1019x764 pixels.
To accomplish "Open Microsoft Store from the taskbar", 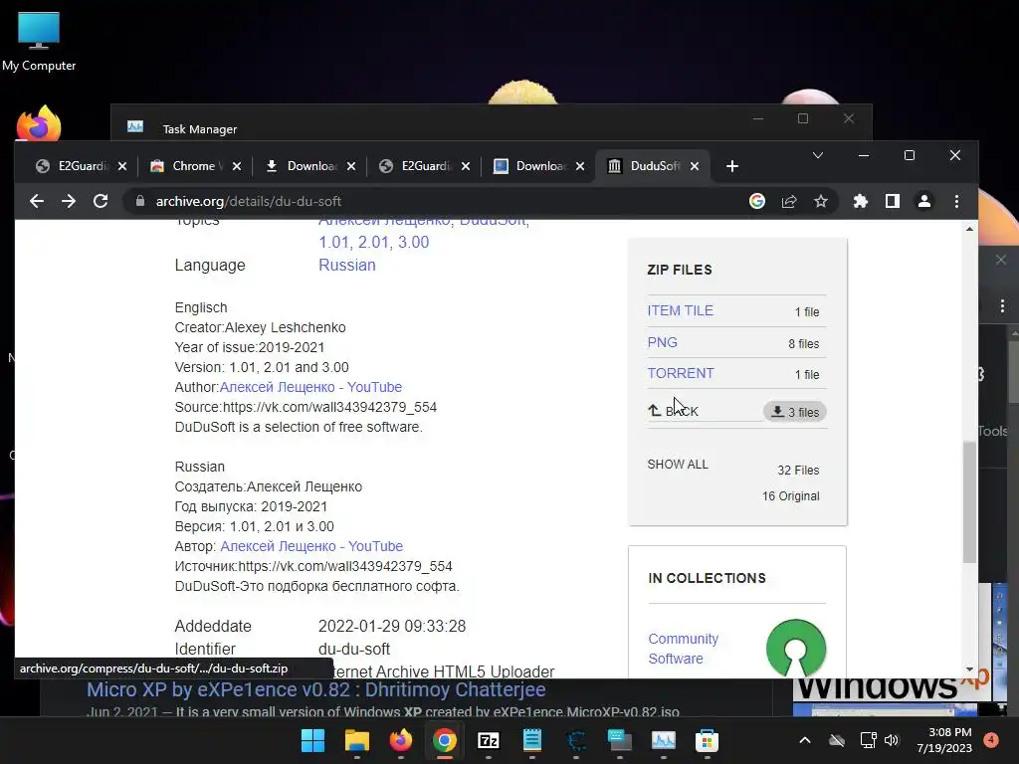I will (x=708, y=740).
